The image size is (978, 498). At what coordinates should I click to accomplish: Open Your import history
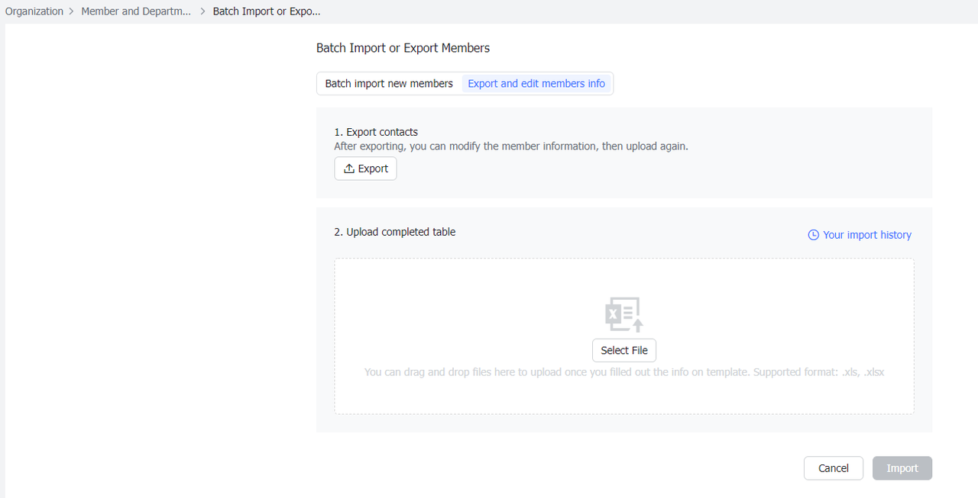pyautogui.click(x=866, y=235)
